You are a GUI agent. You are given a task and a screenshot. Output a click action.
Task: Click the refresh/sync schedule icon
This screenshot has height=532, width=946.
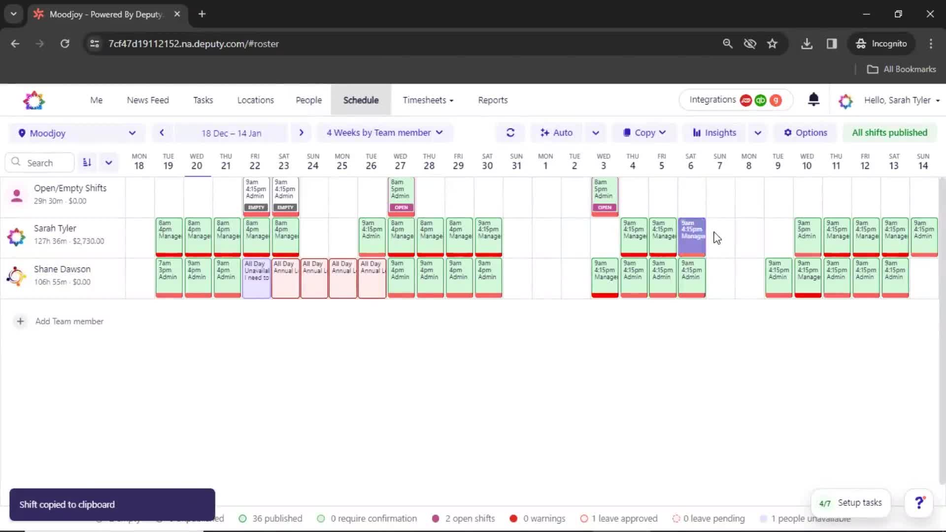(510, 133)
